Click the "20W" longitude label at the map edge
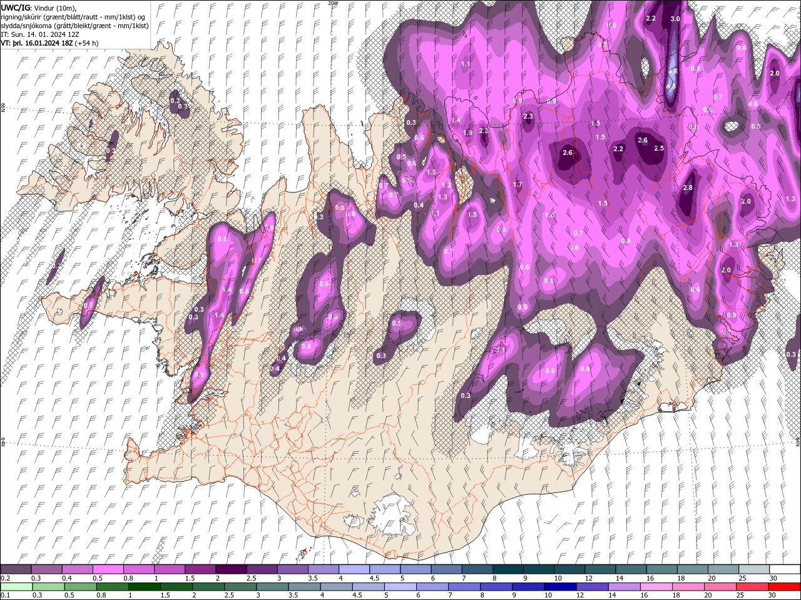 tap(333, 3)
